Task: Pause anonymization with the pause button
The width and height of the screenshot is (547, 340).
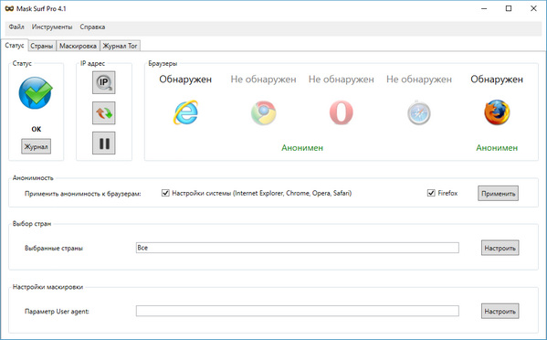Action: [x=103, y=143]
